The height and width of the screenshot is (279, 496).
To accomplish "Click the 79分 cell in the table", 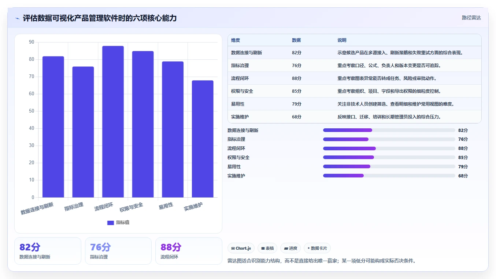I will click(297, 104).
